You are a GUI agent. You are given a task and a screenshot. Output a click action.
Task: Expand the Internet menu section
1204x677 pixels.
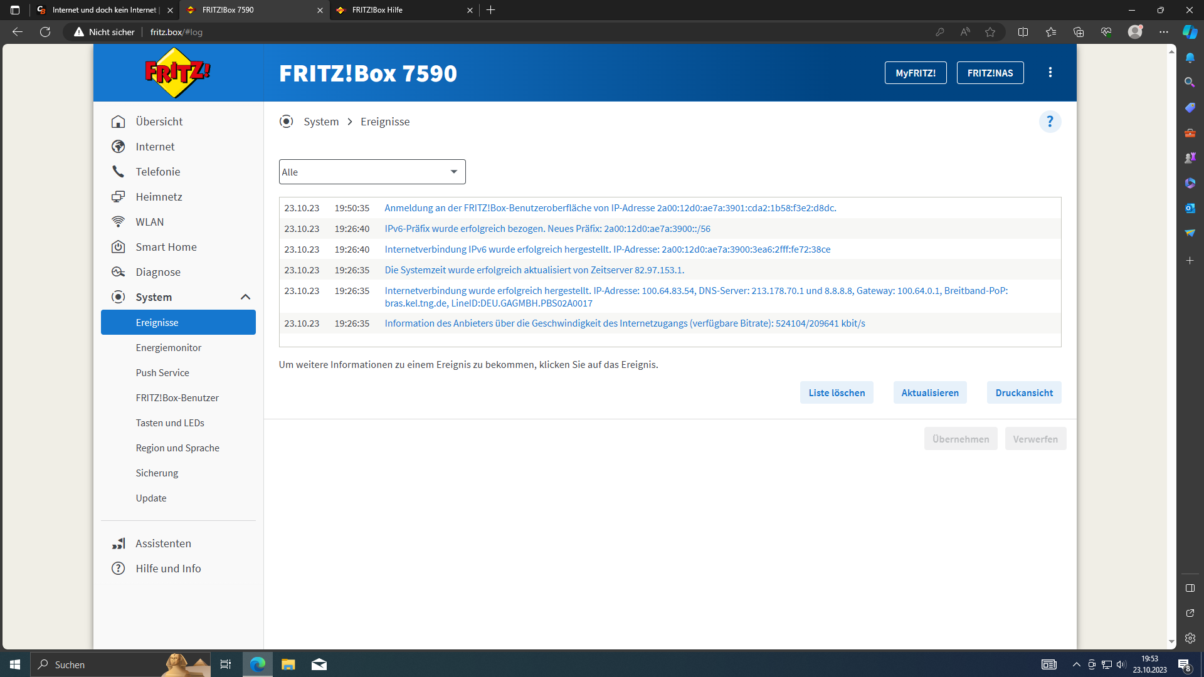pyautogui.click(x=155, y=147)
